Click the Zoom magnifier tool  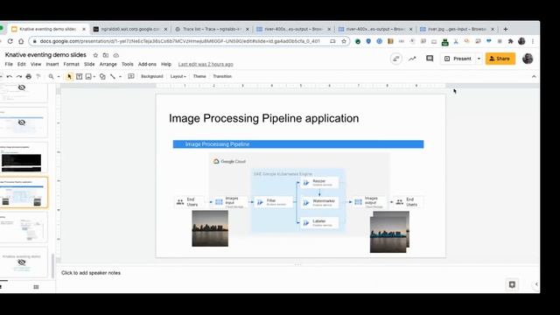click(x=51, y=76)
